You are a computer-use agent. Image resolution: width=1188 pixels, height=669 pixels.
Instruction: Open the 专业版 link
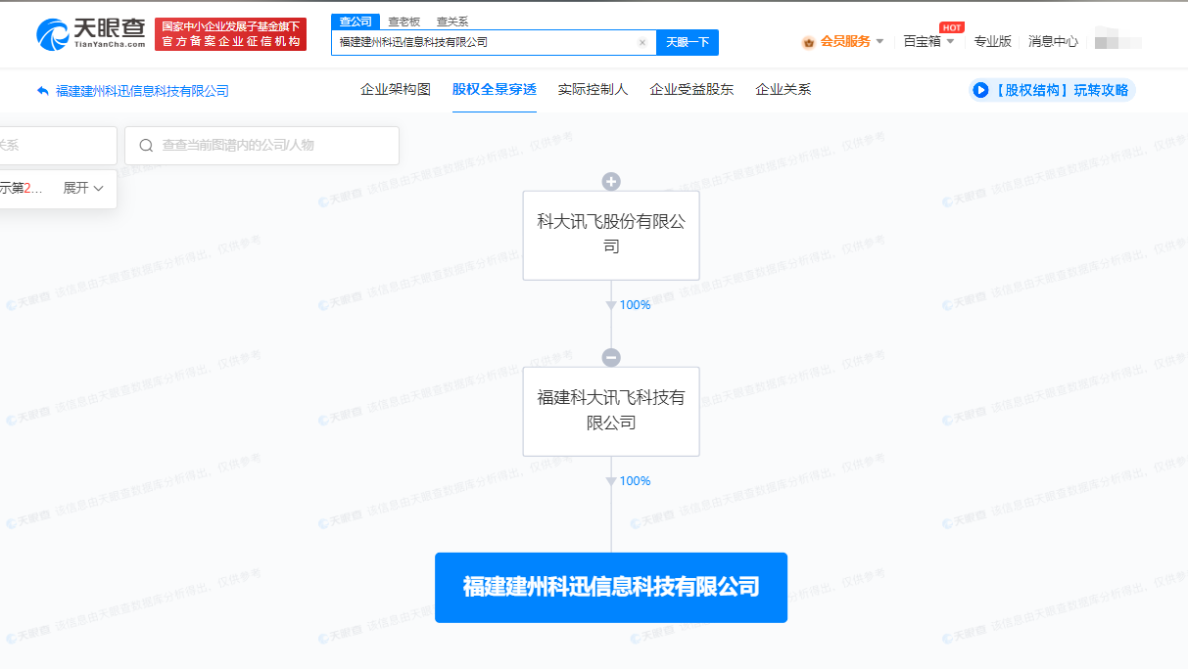(992, 41)
